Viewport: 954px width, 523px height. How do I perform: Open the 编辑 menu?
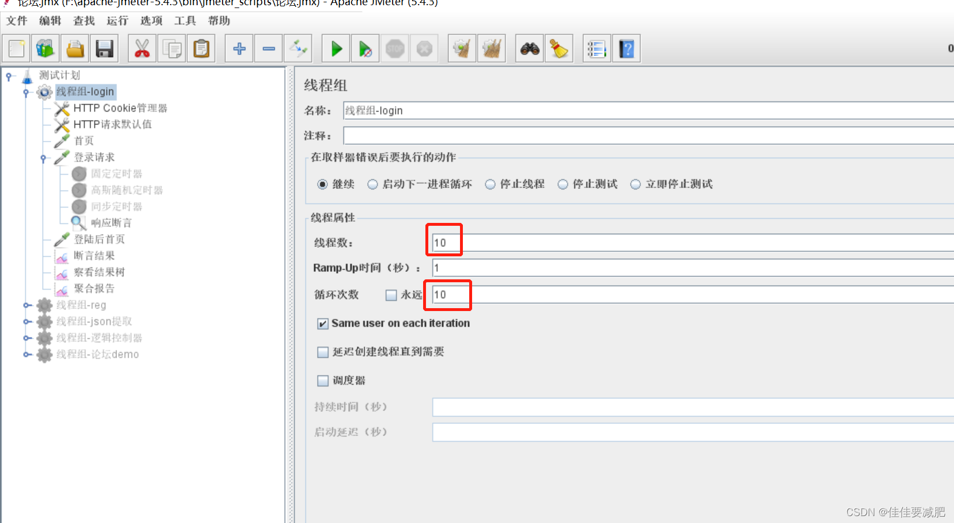tap(50, 21)
